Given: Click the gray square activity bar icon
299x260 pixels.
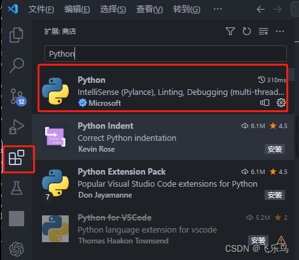Looking at the screenshot, I should click(17, 219).
